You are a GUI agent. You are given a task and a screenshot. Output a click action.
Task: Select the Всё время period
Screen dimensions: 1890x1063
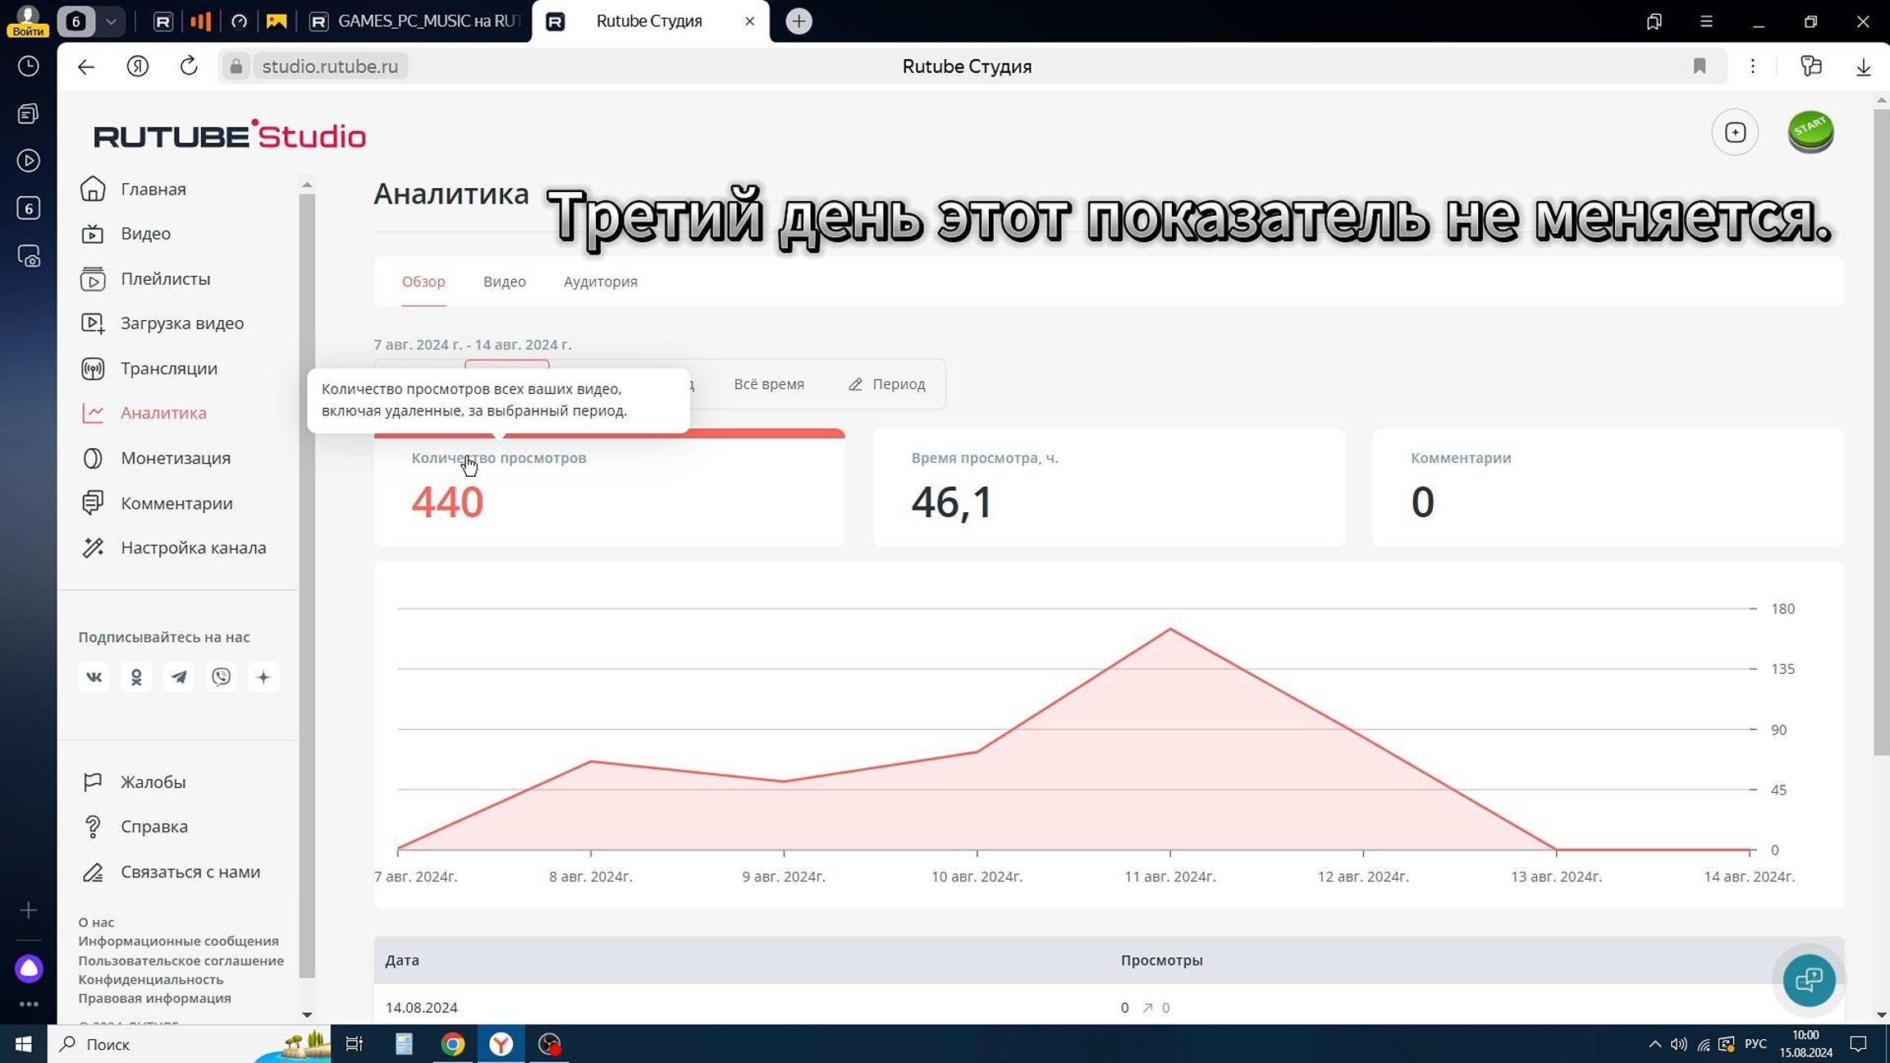point(768,384)
